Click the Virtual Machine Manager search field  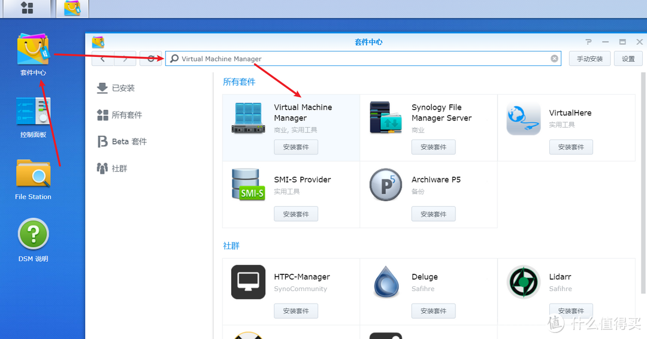pyautogui.click(x=363, y=59)
